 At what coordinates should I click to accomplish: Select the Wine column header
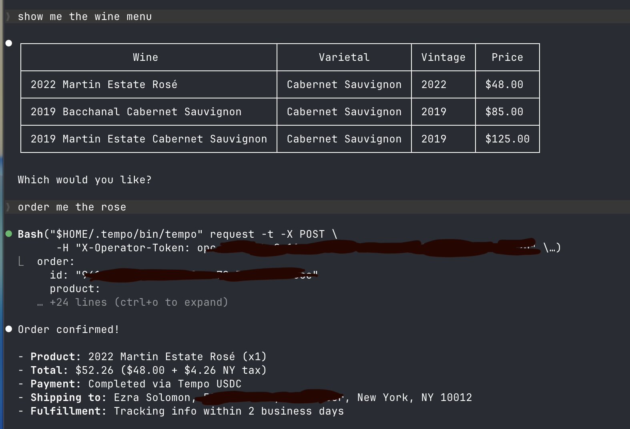click(145, 57)
